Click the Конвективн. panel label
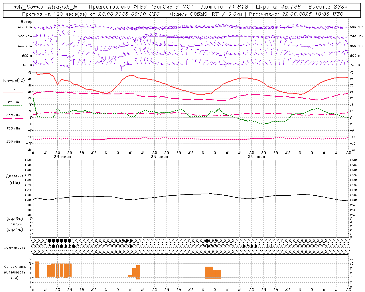Screen dimensions: 365x292 pos(15,267)
